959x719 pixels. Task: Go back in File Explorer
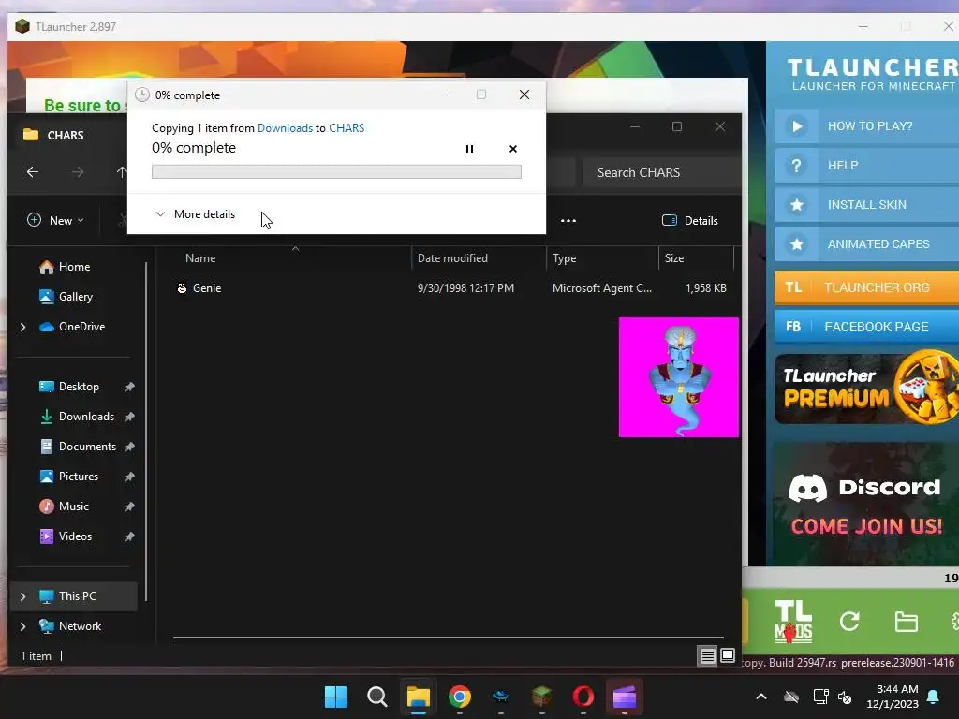(33, 172)
